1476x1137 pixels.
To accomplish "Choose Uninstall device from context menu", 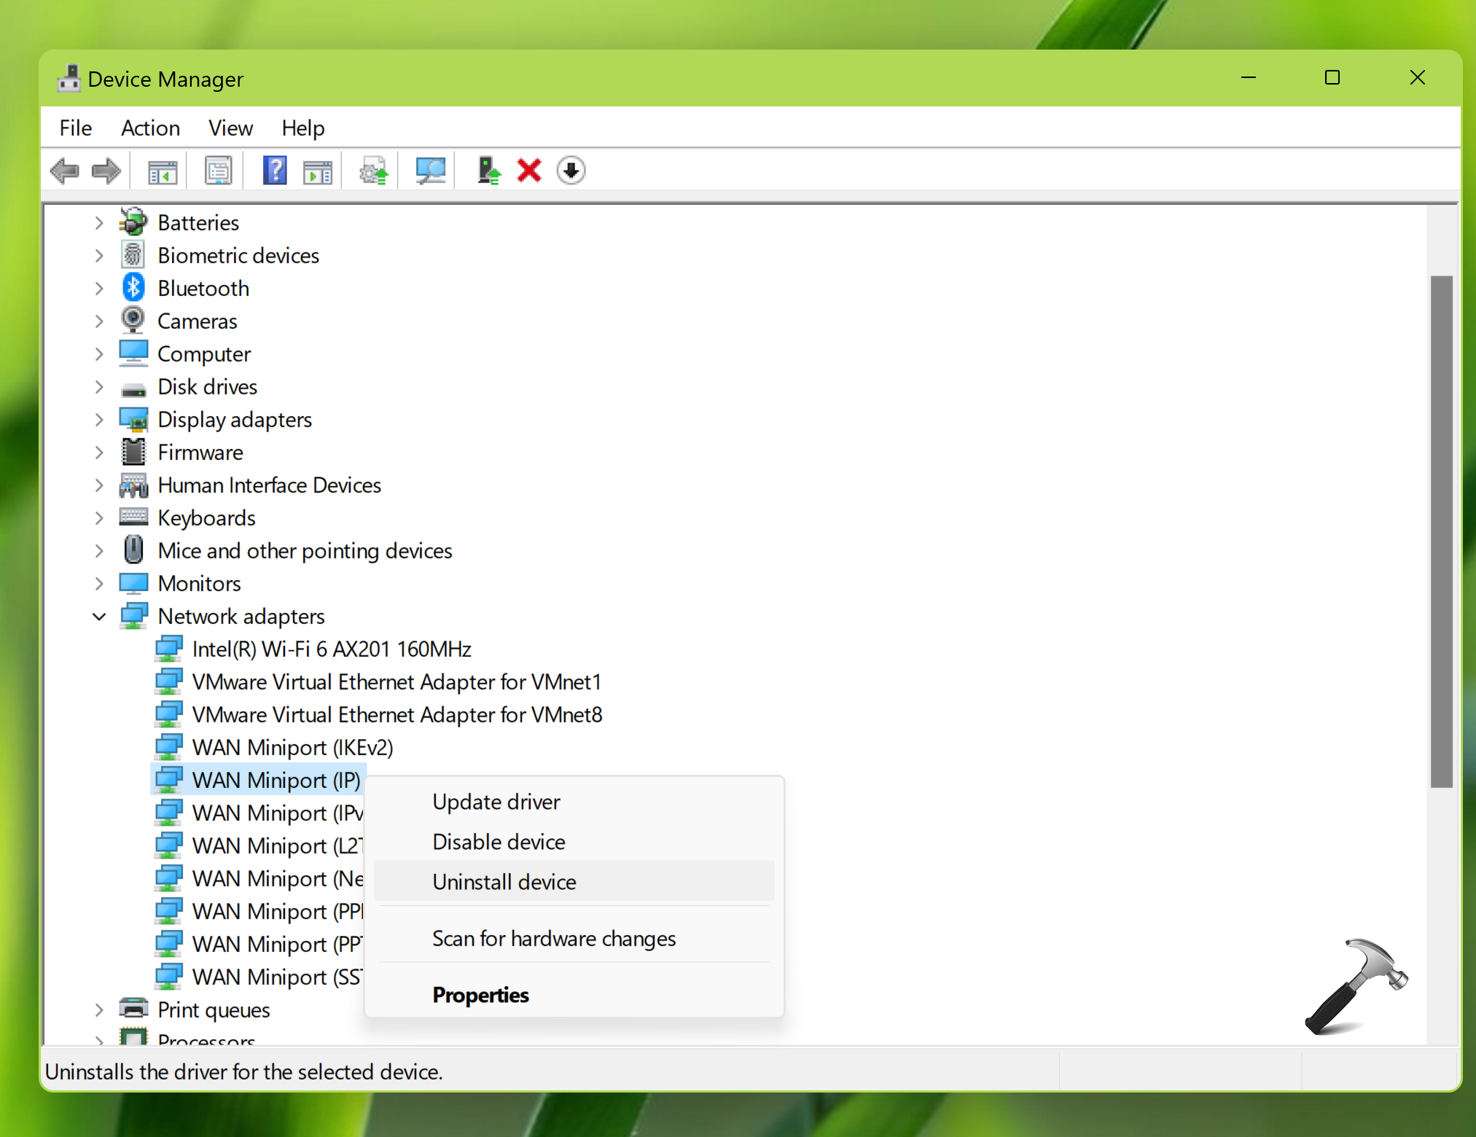I will coord(504,882).
